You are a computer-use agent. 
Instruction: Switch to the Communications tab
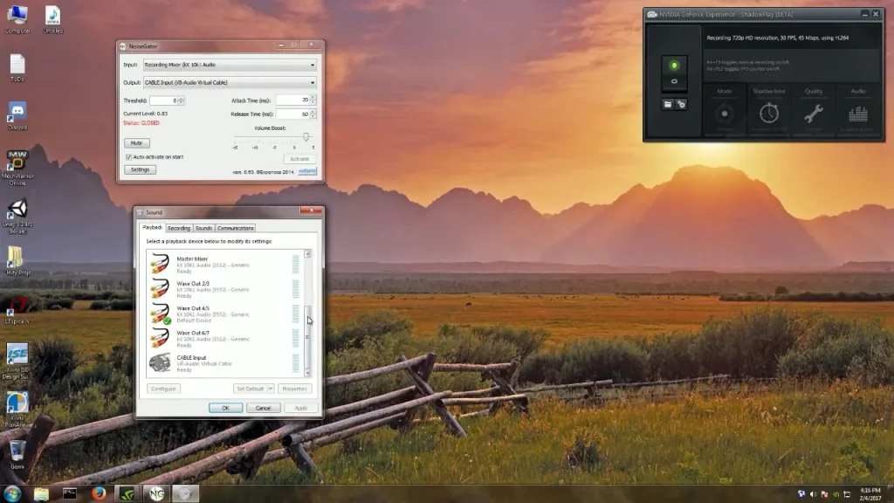235,228
